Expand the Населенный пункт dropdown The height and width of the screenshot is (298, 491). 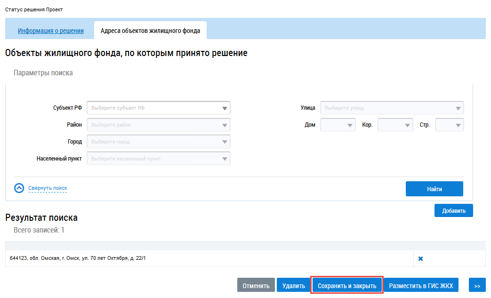159,159
